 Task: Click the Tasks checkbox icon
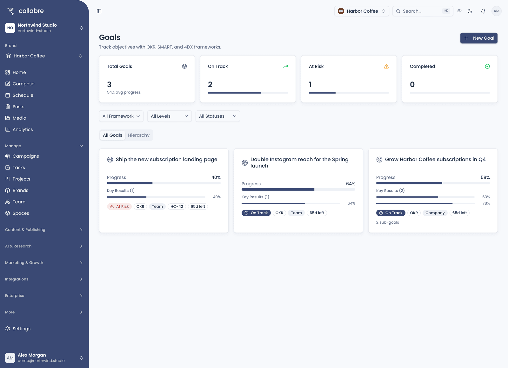pos(8,168)
